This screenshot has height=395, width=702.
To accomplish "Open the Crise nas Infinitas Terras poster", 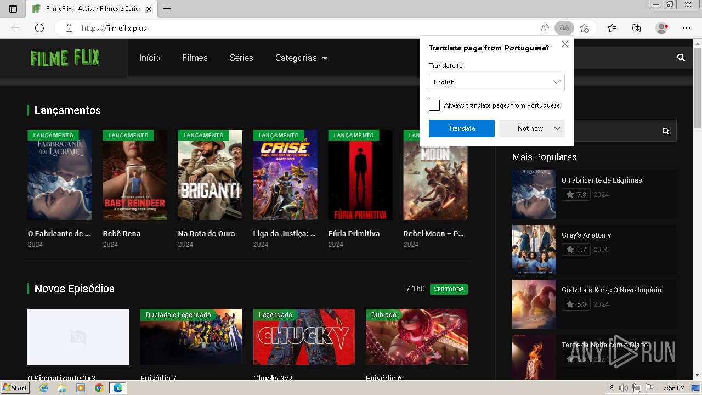I will (x=285, y=175).
